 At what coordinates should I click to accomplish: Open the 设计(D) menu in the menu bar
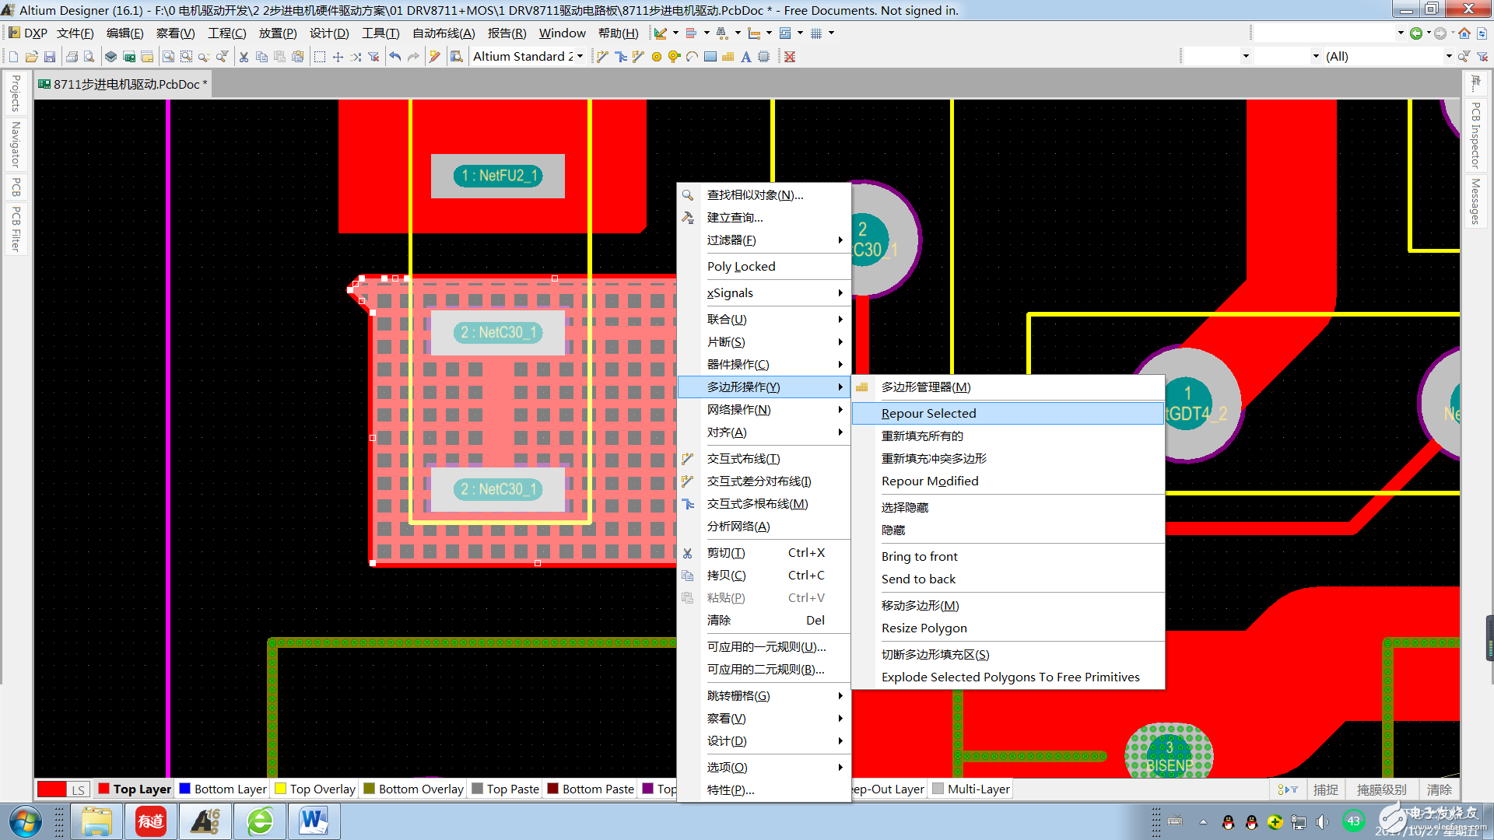pyautogui.click(x=329, y=33)
